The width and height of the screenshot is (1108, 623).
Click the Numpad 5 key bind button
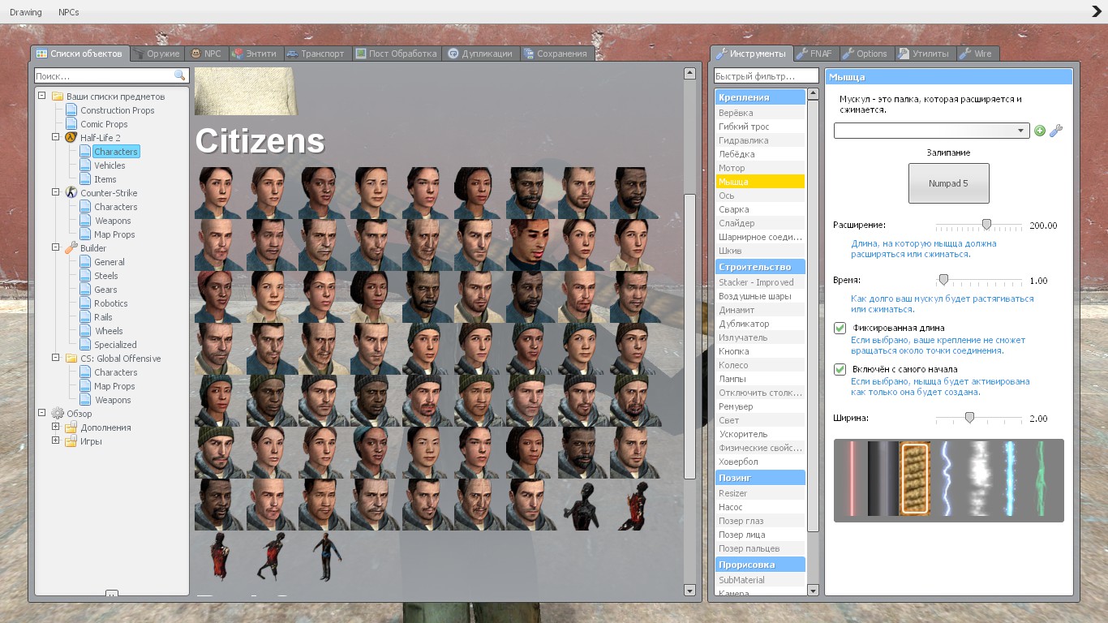tap(948, 183)
